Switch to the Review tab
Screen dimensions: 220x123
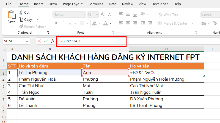click(x=128, y=4)
